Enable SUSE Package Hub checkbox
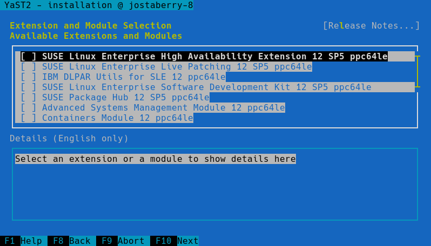This screenshot has height=246, width=431. [x=29, y=98]
